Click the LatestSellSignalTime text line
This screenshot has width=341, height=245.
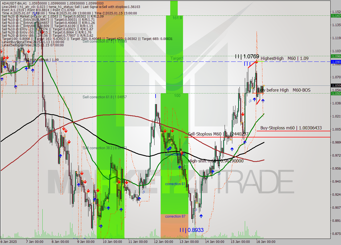[x=33, y=45]
